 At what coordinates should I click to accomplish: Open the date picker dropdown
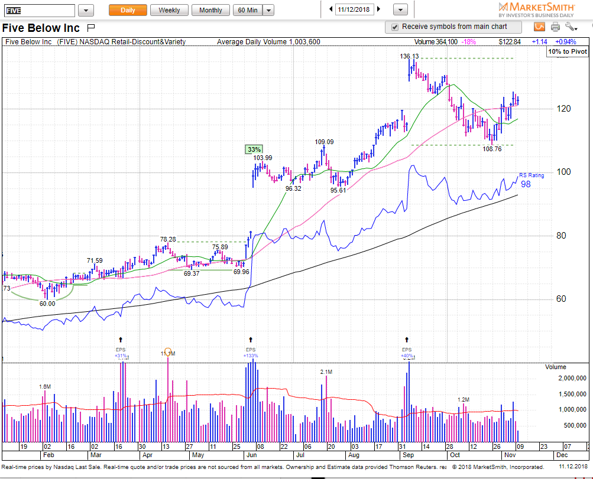pos(400,10)
